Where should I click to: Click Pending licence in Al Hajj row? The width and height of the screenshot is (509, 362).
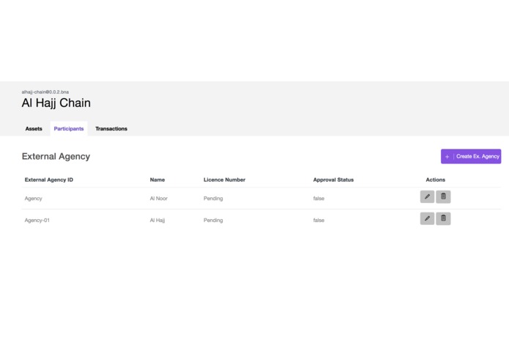point(213,220)
